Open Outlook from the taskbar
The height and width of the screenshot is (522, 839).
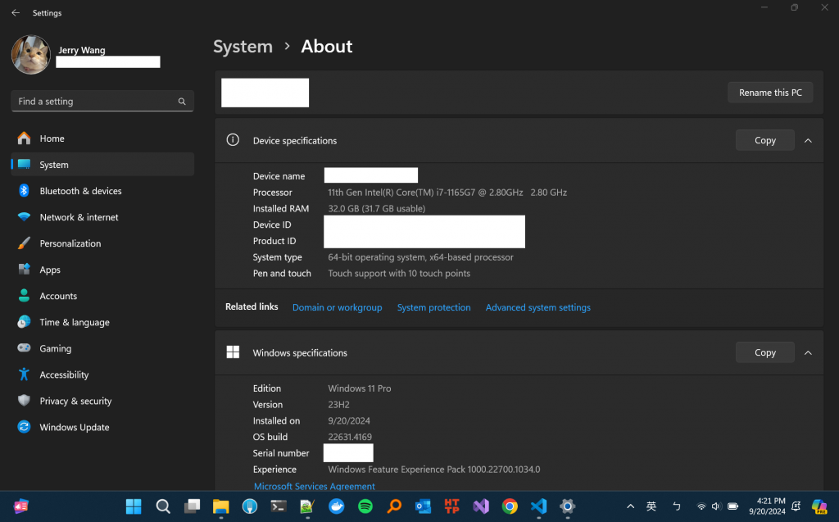click(423, 506)
